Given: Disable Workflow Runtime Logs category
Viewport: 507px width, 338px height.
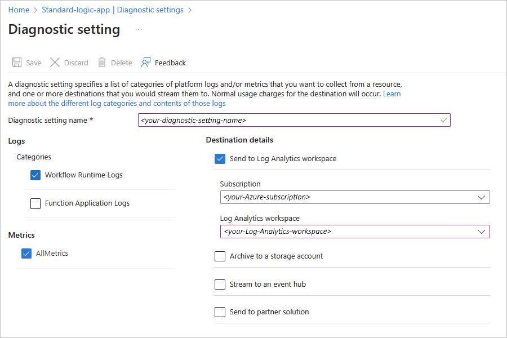Looking at the screenshot, I should [x=35, y=175].
